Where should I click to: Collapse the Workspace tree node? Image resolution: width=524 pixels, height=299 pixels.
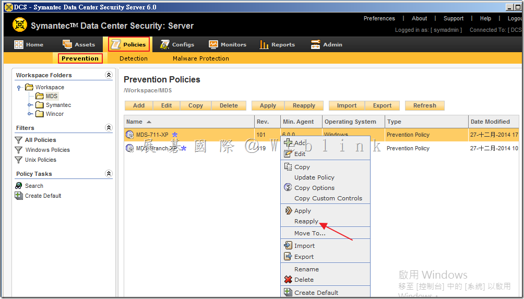(20, 88)
